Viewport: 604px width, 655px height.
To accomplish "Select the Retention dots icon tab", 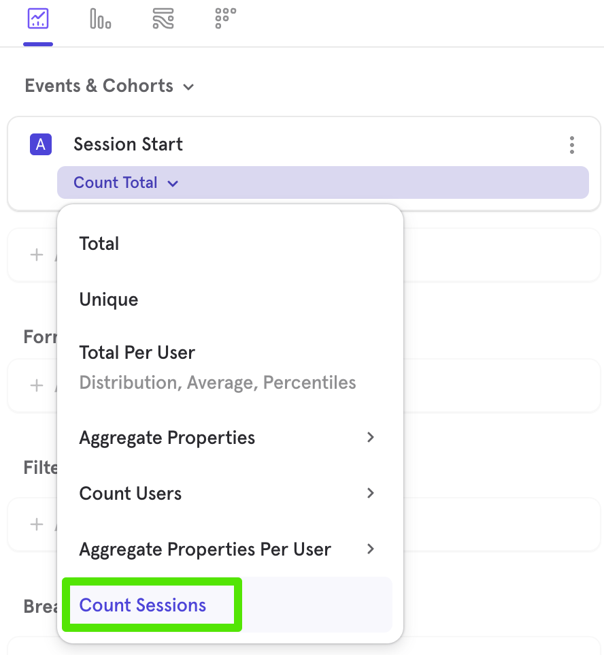I will coord(225,19).
